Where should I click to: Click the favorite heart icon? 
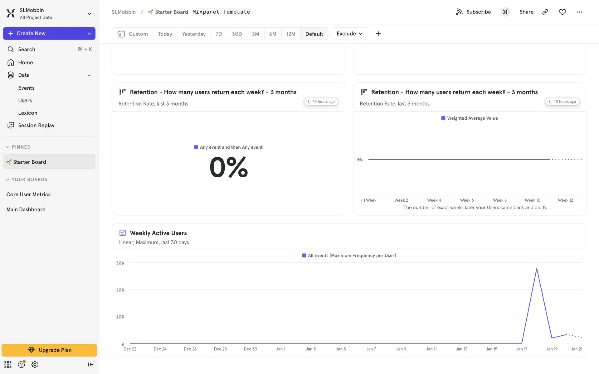click(562, 12)
